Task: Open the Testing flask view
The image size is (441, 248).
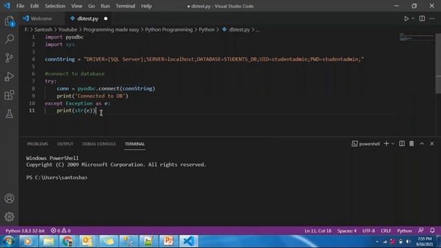Action: (9, 114)
